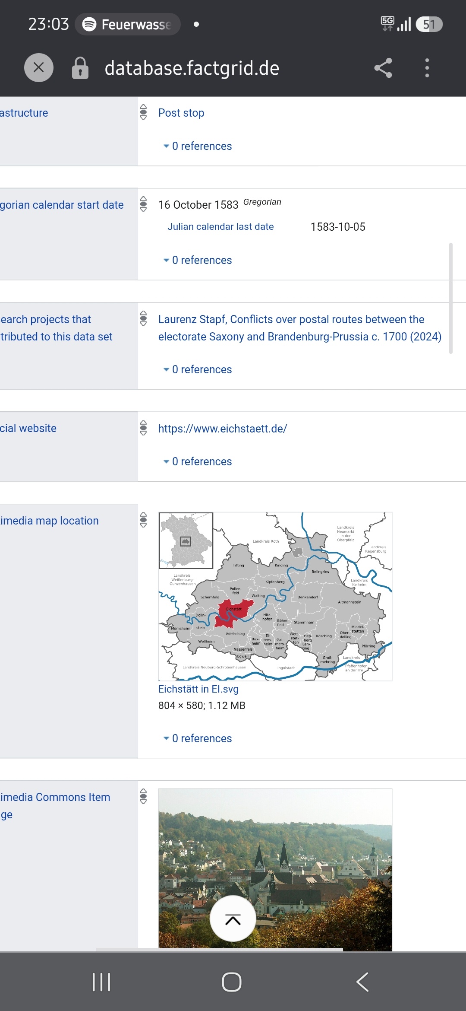
Task: Open the three-dot browser menu
Action: pyautogui.click(x=427, y=68)
